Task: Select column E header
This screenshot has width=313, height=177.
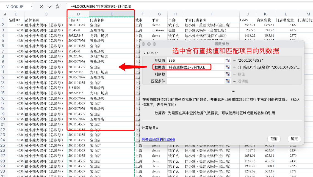Action: click(x=112, y=14)
